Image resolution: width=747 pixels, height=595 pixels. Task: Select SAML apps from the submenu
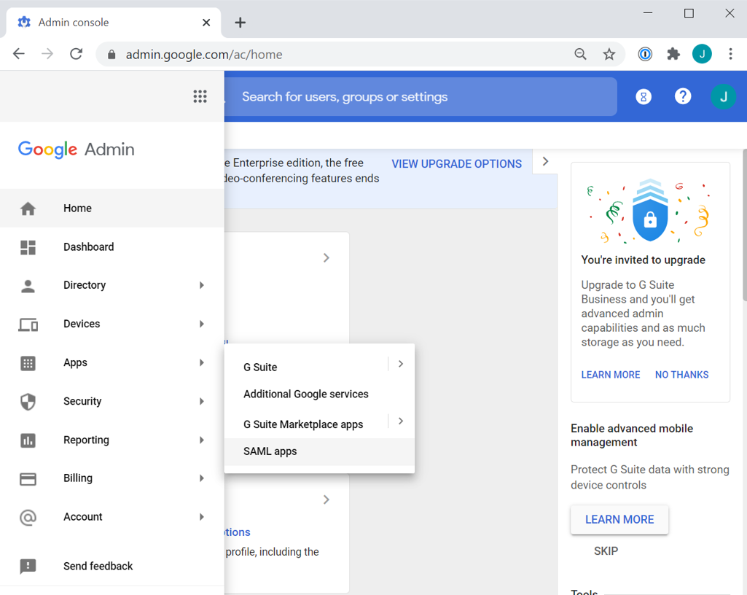(270, 451)
